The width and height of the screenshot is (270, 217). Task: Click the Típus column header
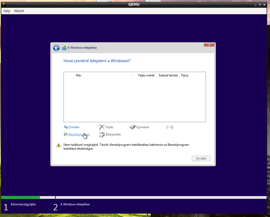click(192, 75)
